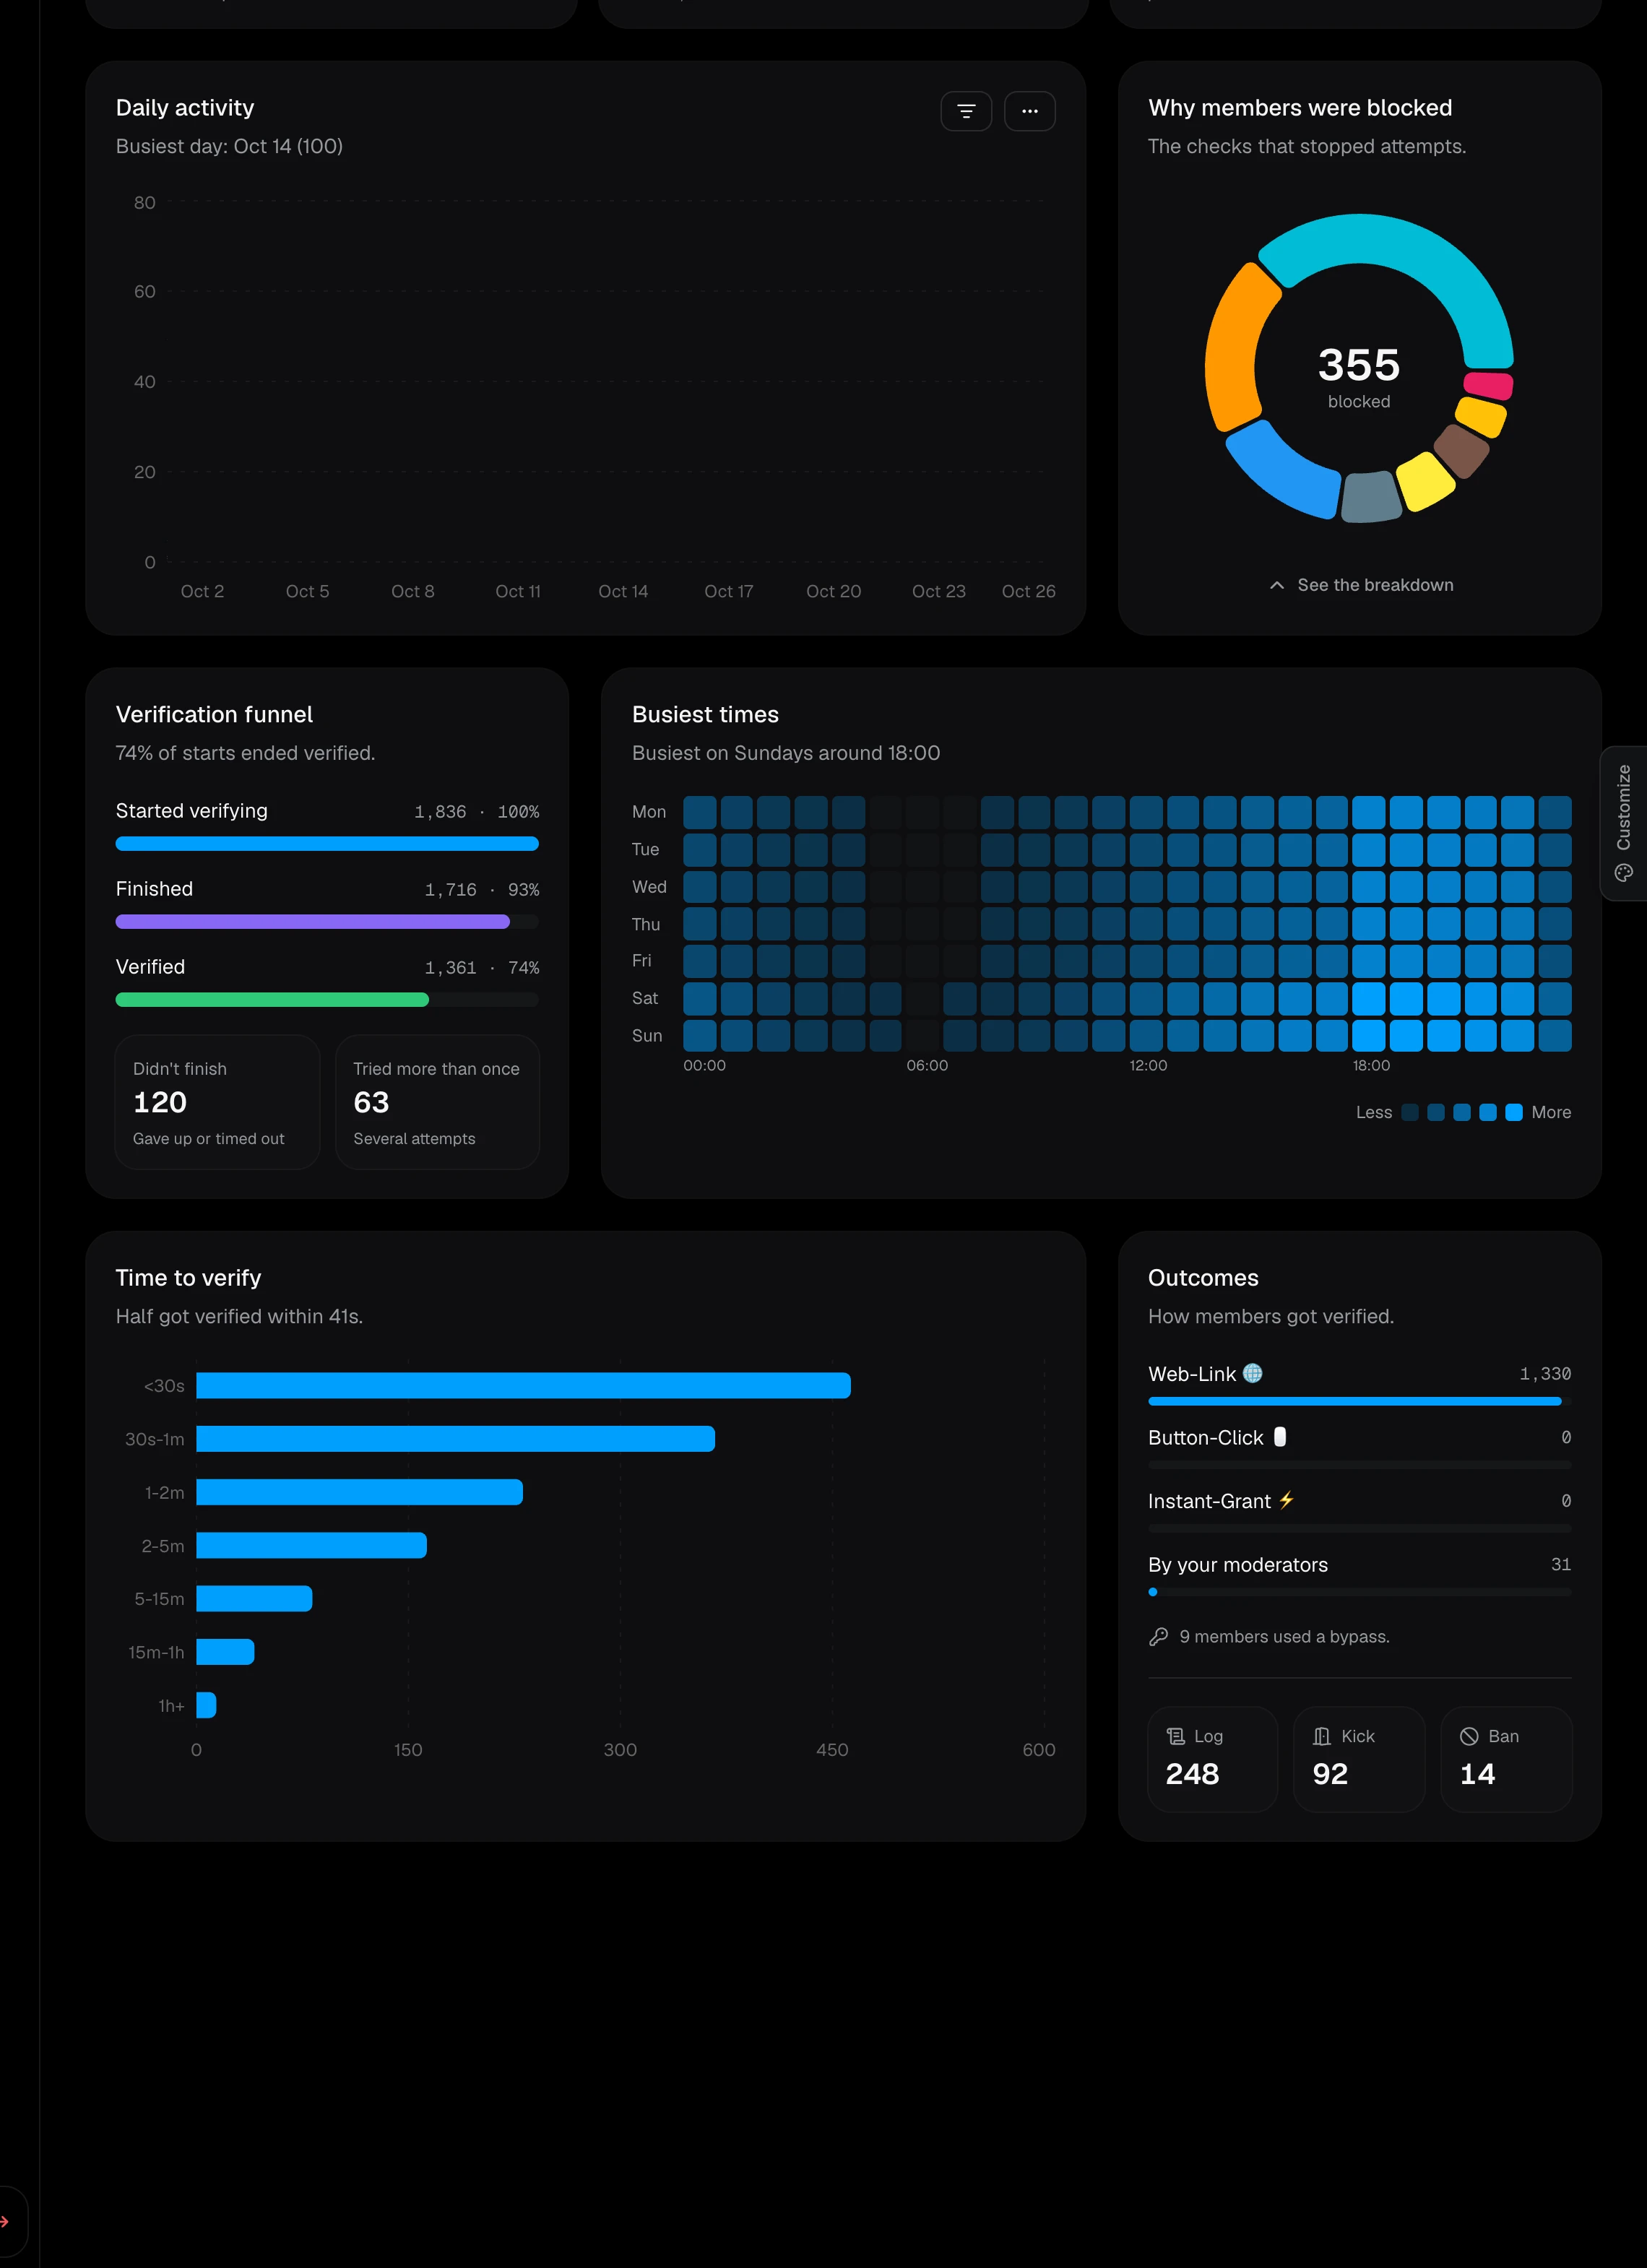This screenshot has height=2268, width=1647.
Task: Select the Tried more than once card
Action: tap(437, 1102)
